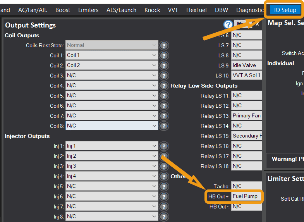The height and width of the screenshot is (222, 304).
Task: Click help icon next to Inj 8
Action: (x=164, y=217)
